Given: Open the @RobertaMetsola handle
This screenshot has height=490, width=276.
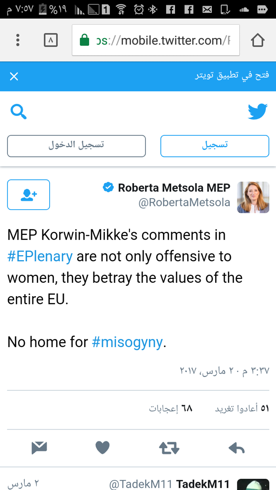Looking at the screenshot, I should (x=184, y=202).
